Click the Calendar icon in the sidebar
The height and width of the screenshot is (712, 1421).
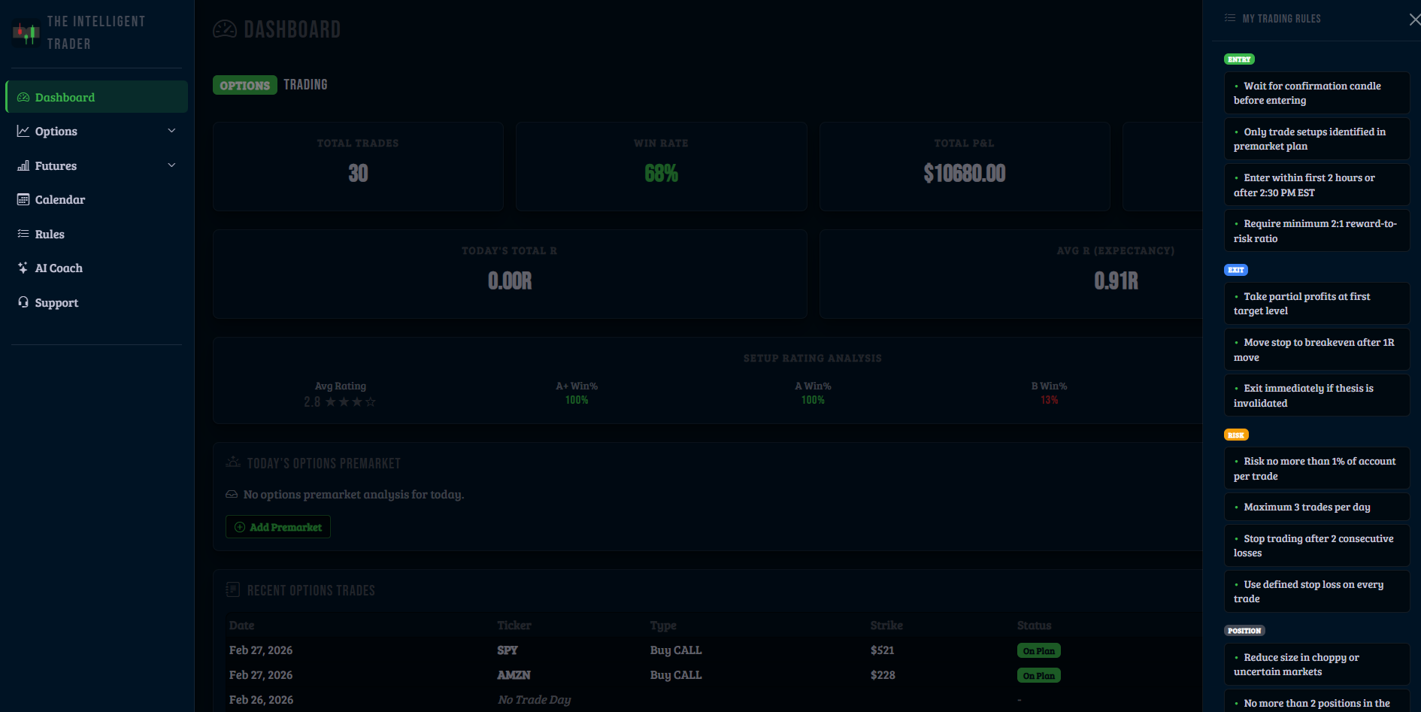coord(23,199)
